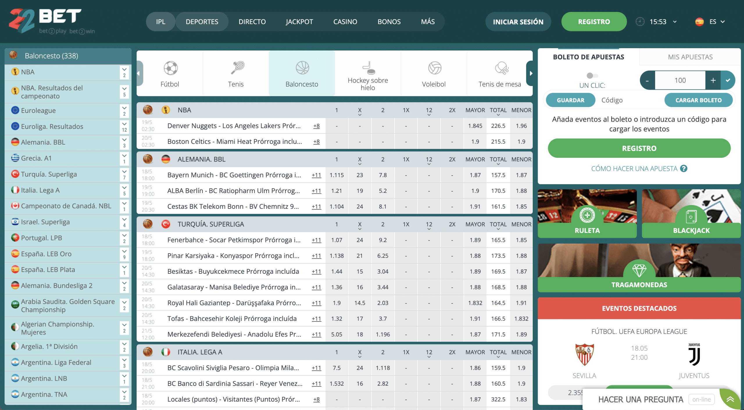Click the back-to-top double arrow
This screenshot has width=744, height=410.
pyautogui.click(x=730, y=399)
